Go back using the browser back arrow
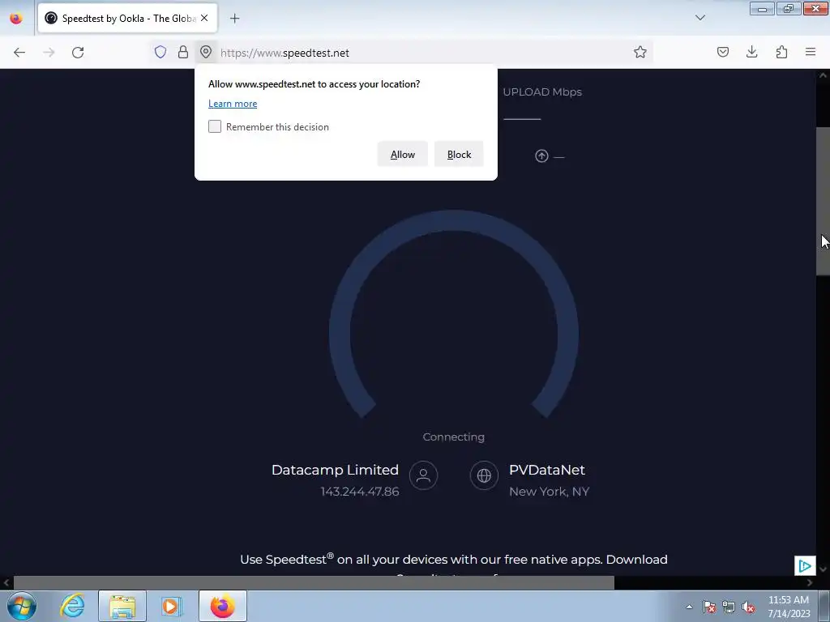 click(19, 53)
